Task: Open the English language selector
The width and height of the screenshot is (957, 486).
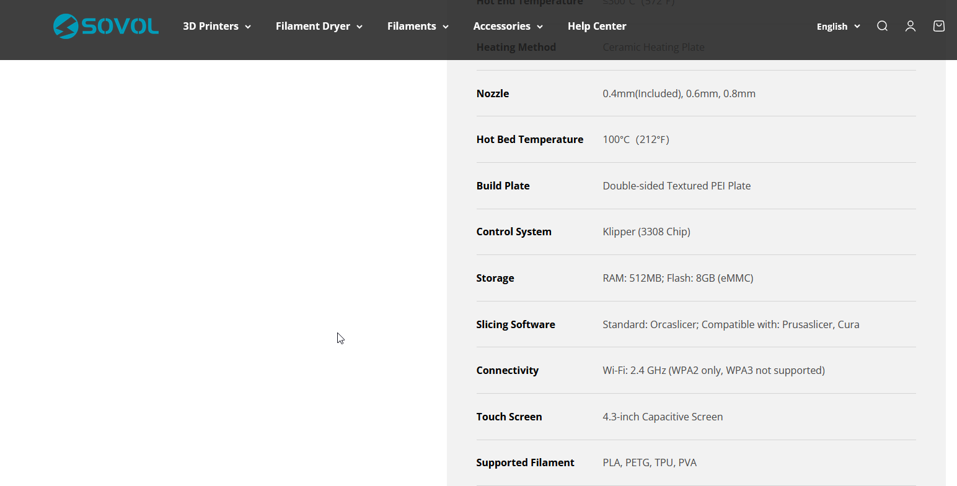Action: coord(839,26)
